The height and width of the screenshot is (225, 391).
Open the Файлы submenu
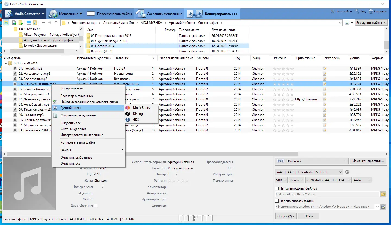(88, 150)
